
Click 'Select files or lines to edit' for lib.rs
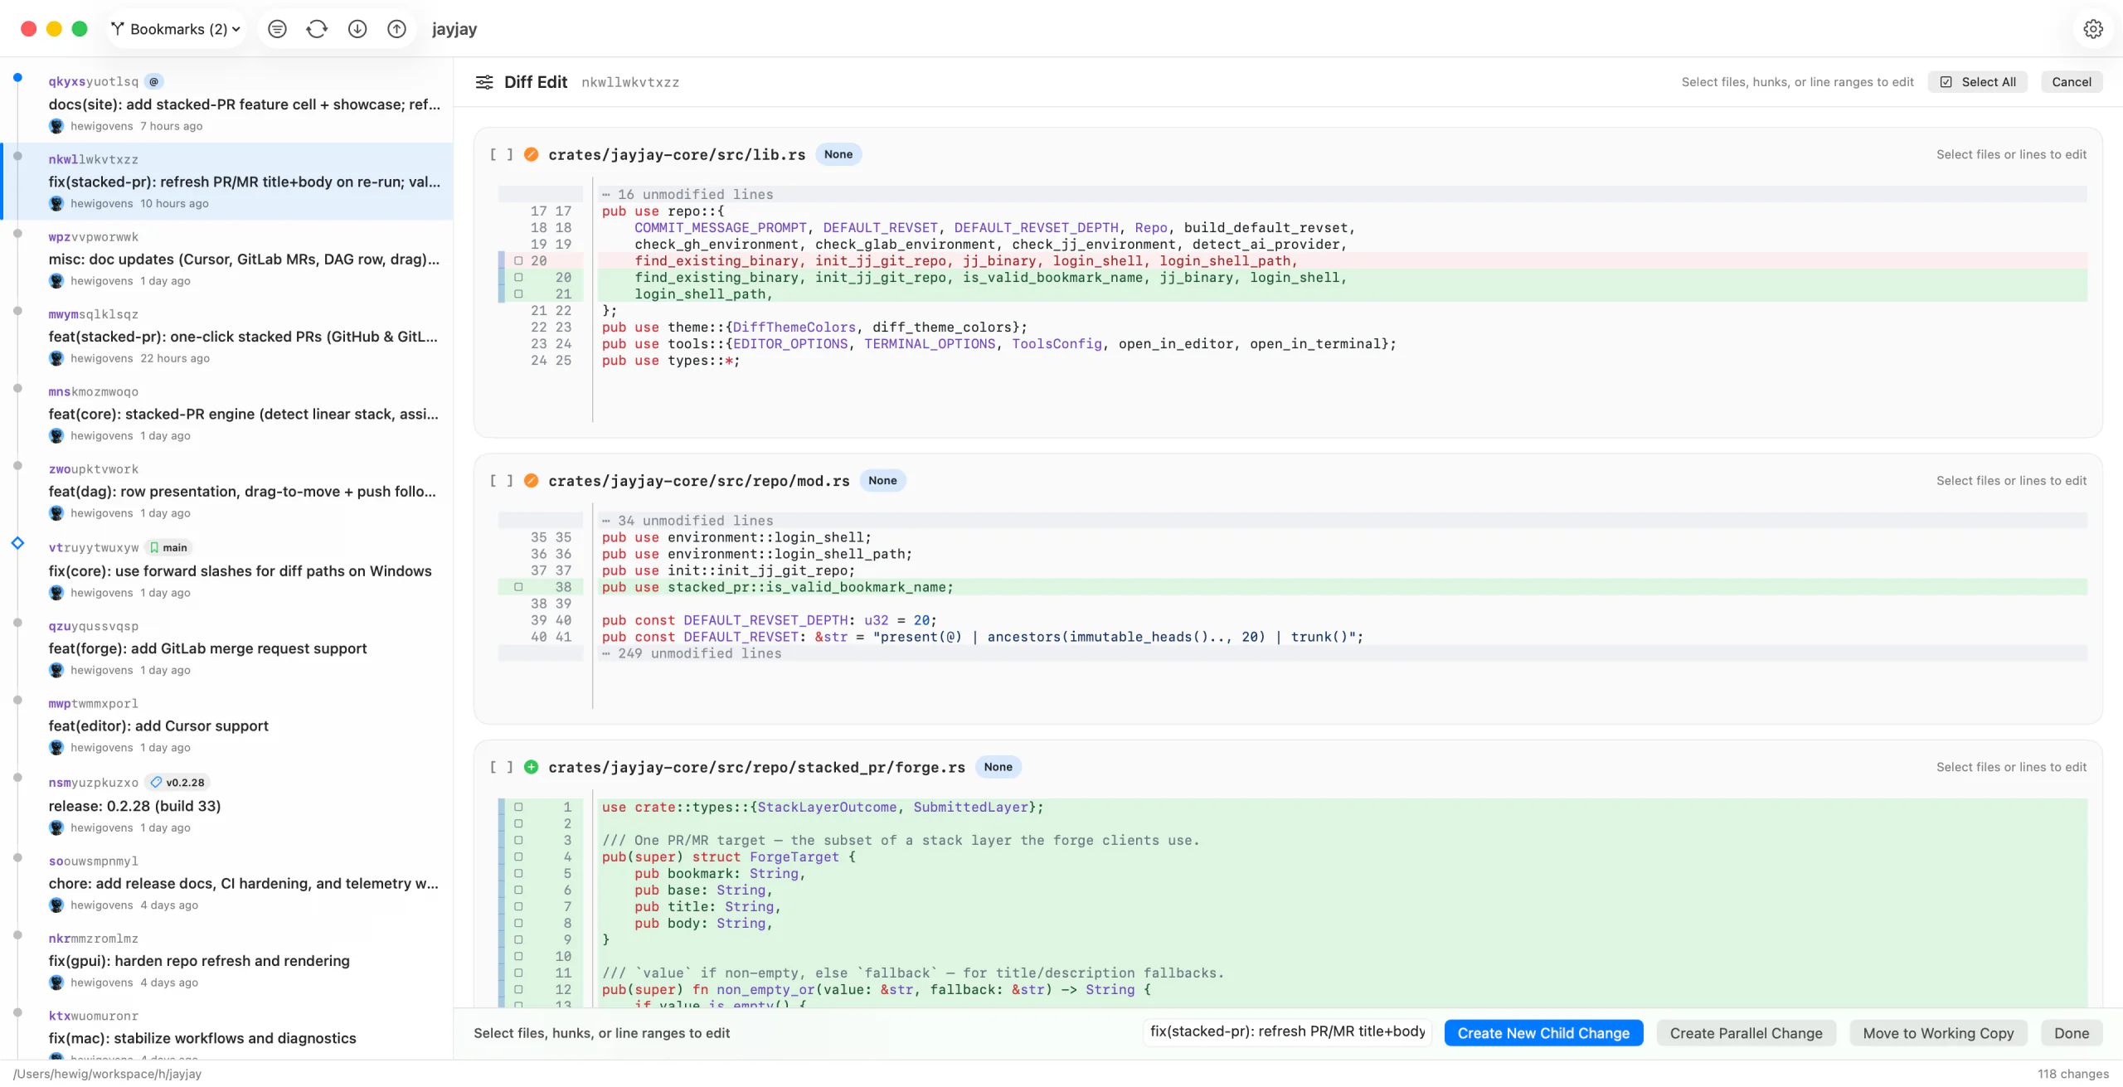pyautogui.click(x=2011, y=154)
